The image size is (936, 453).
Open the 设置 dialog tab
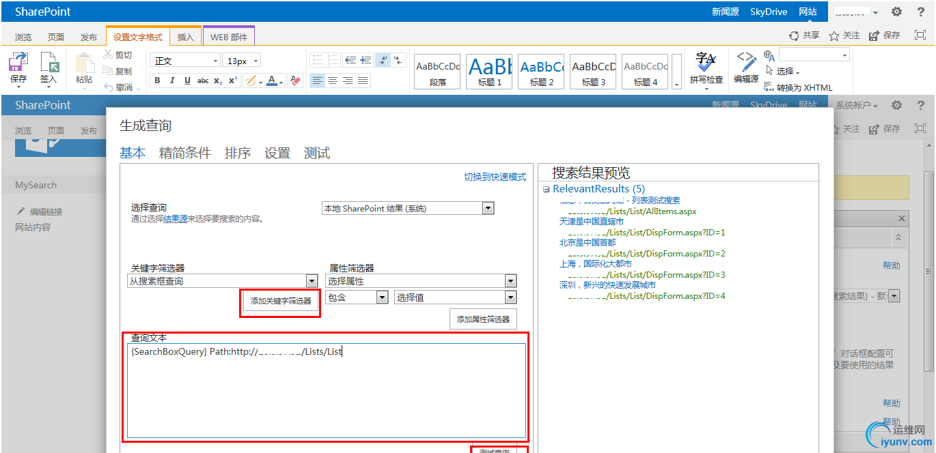point(277,153)
